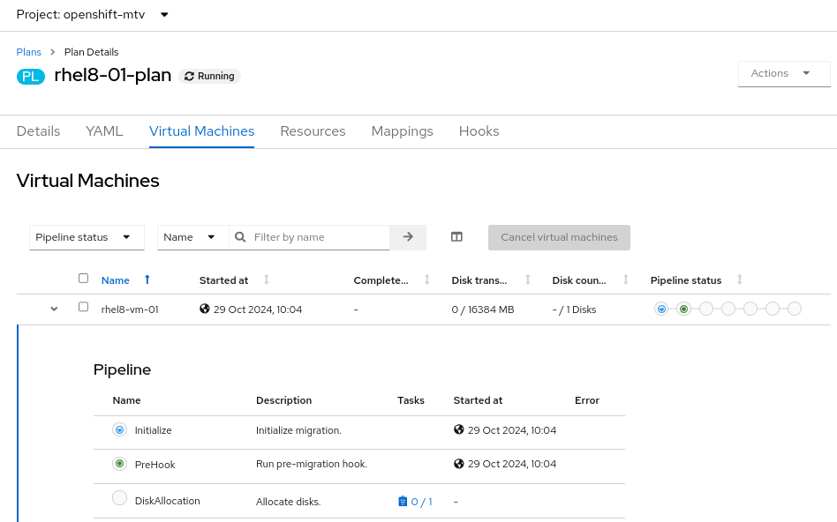Check the select-all VMs checkbox
Image resolution: width=837 pixels, height=522 pixels.
(83, 279)
